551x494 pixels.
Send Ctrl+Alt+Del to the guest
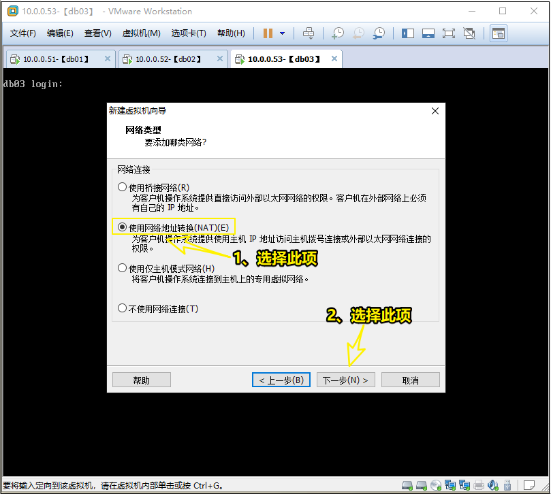309,33
